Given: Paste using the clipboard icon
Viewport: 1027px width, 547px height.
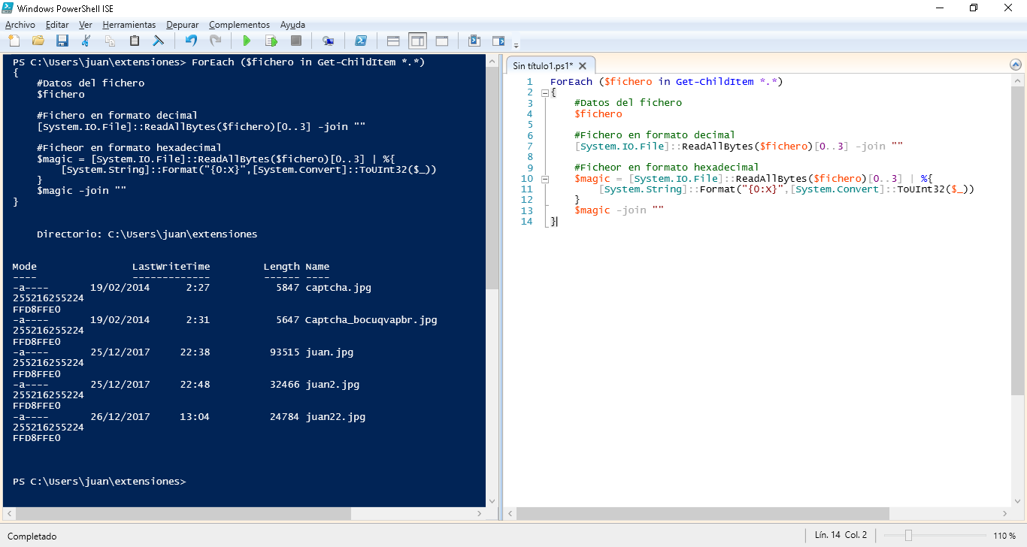Looking at the screenshot, I should point(135,41).
